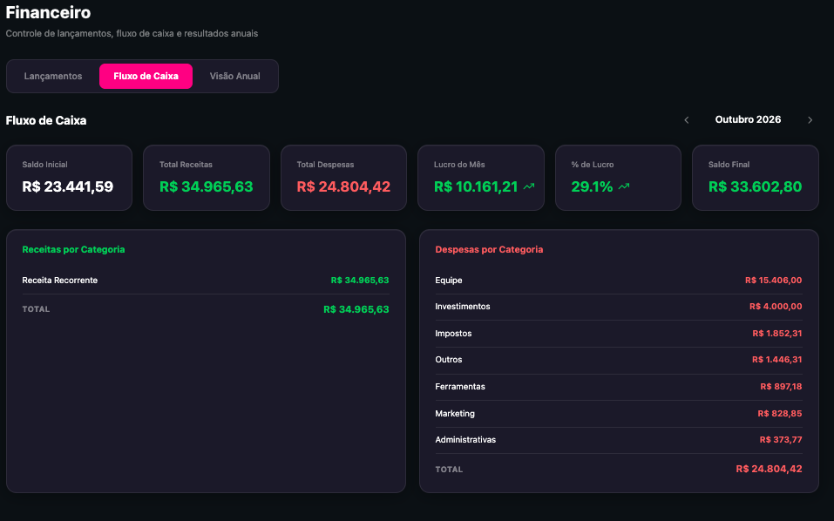Select the Equipe expense row label

pos(449,281)
